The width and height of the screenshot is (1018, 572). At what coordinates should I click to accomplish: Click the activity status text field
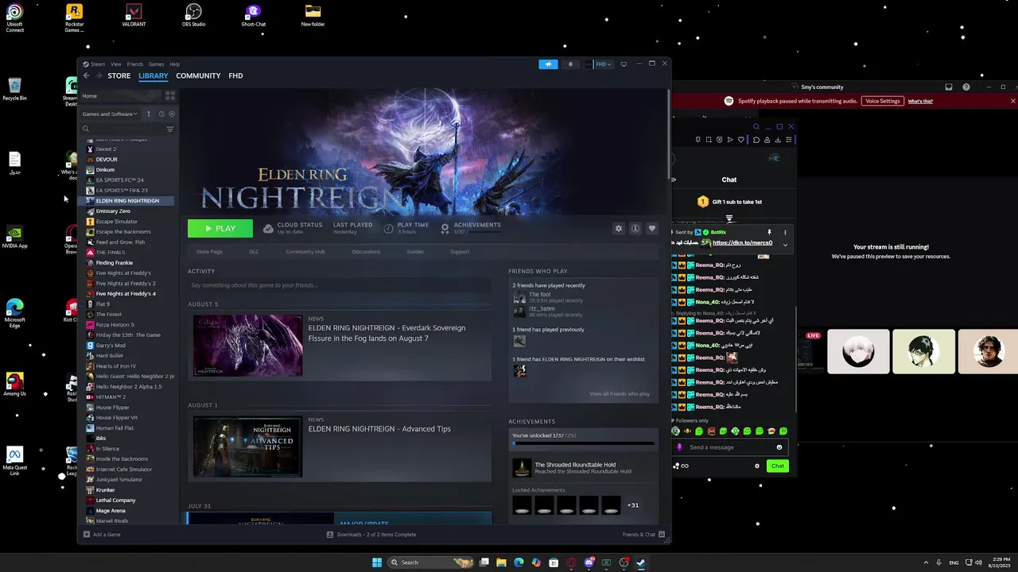click(x=340, y=285)
